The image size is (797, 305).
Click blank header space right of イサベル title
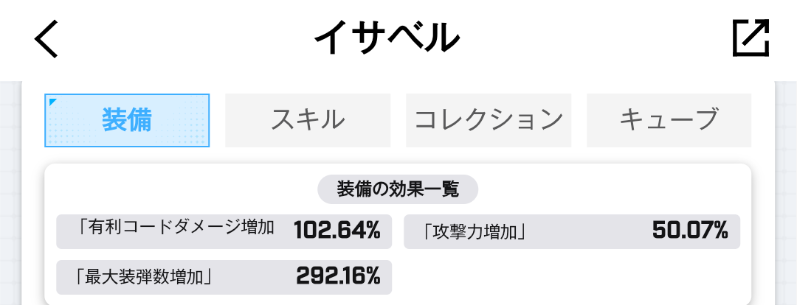(x=590, y=39)
